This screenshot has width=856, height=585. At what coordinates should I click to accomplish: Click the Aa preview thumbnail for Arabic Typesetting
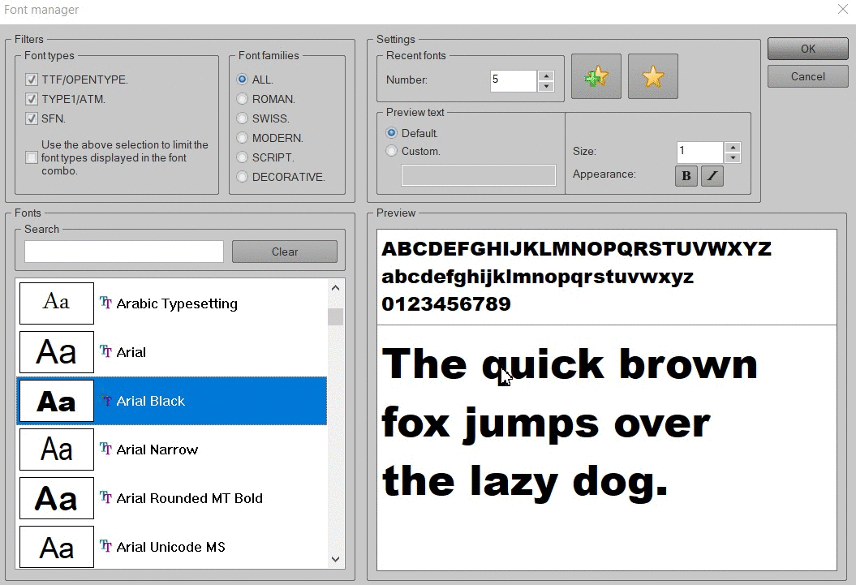click(x=57, y=303)
